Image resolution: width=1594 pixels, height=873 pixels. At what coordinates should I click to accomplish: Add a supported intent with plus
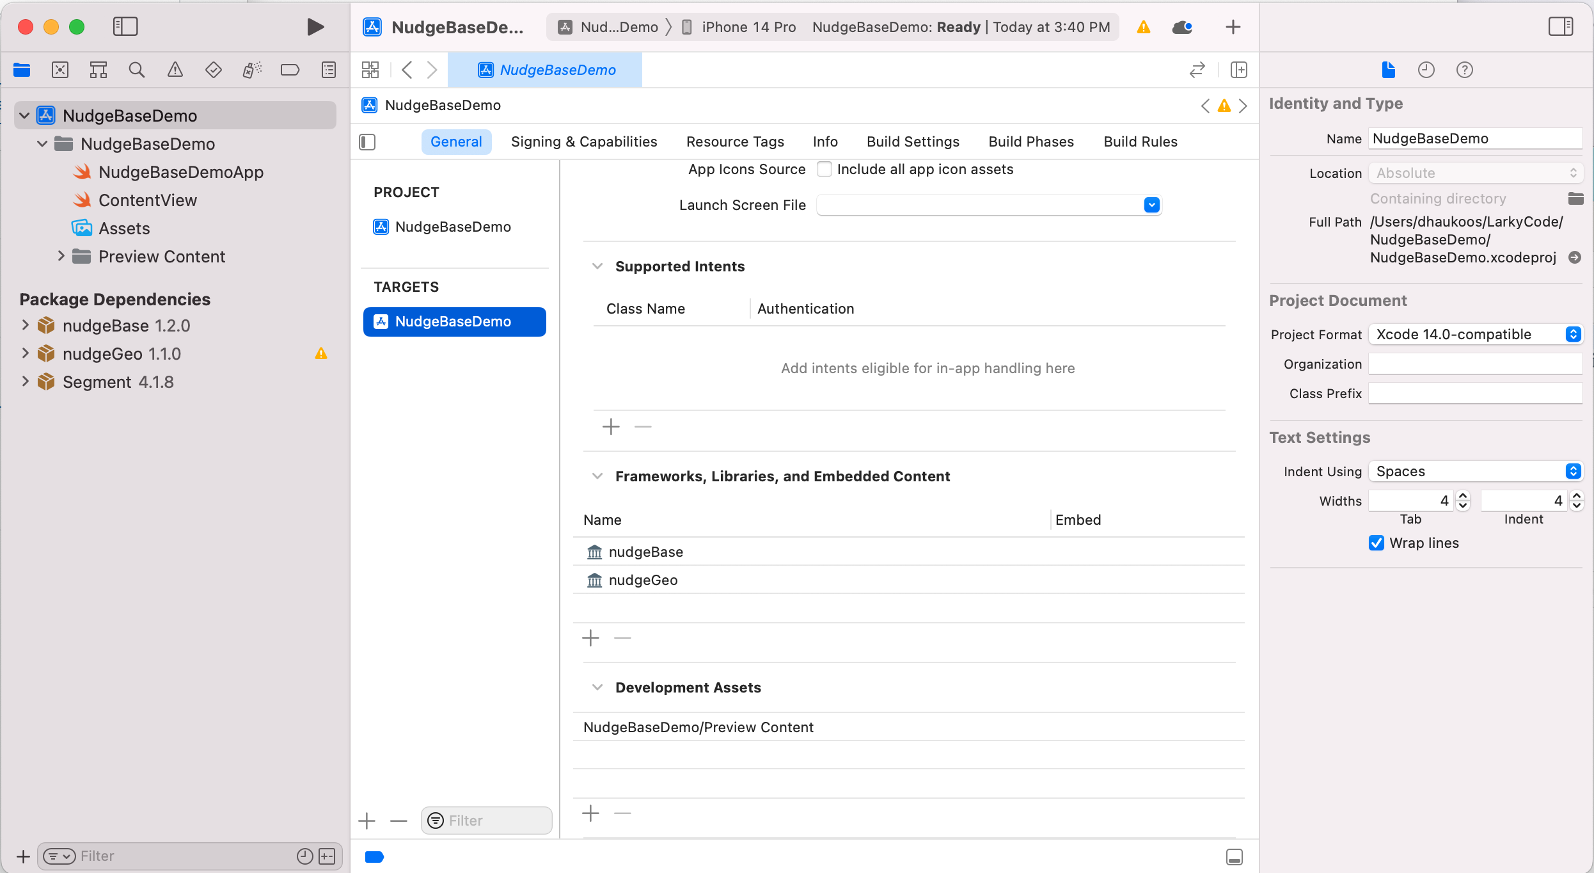click(611, 427)
